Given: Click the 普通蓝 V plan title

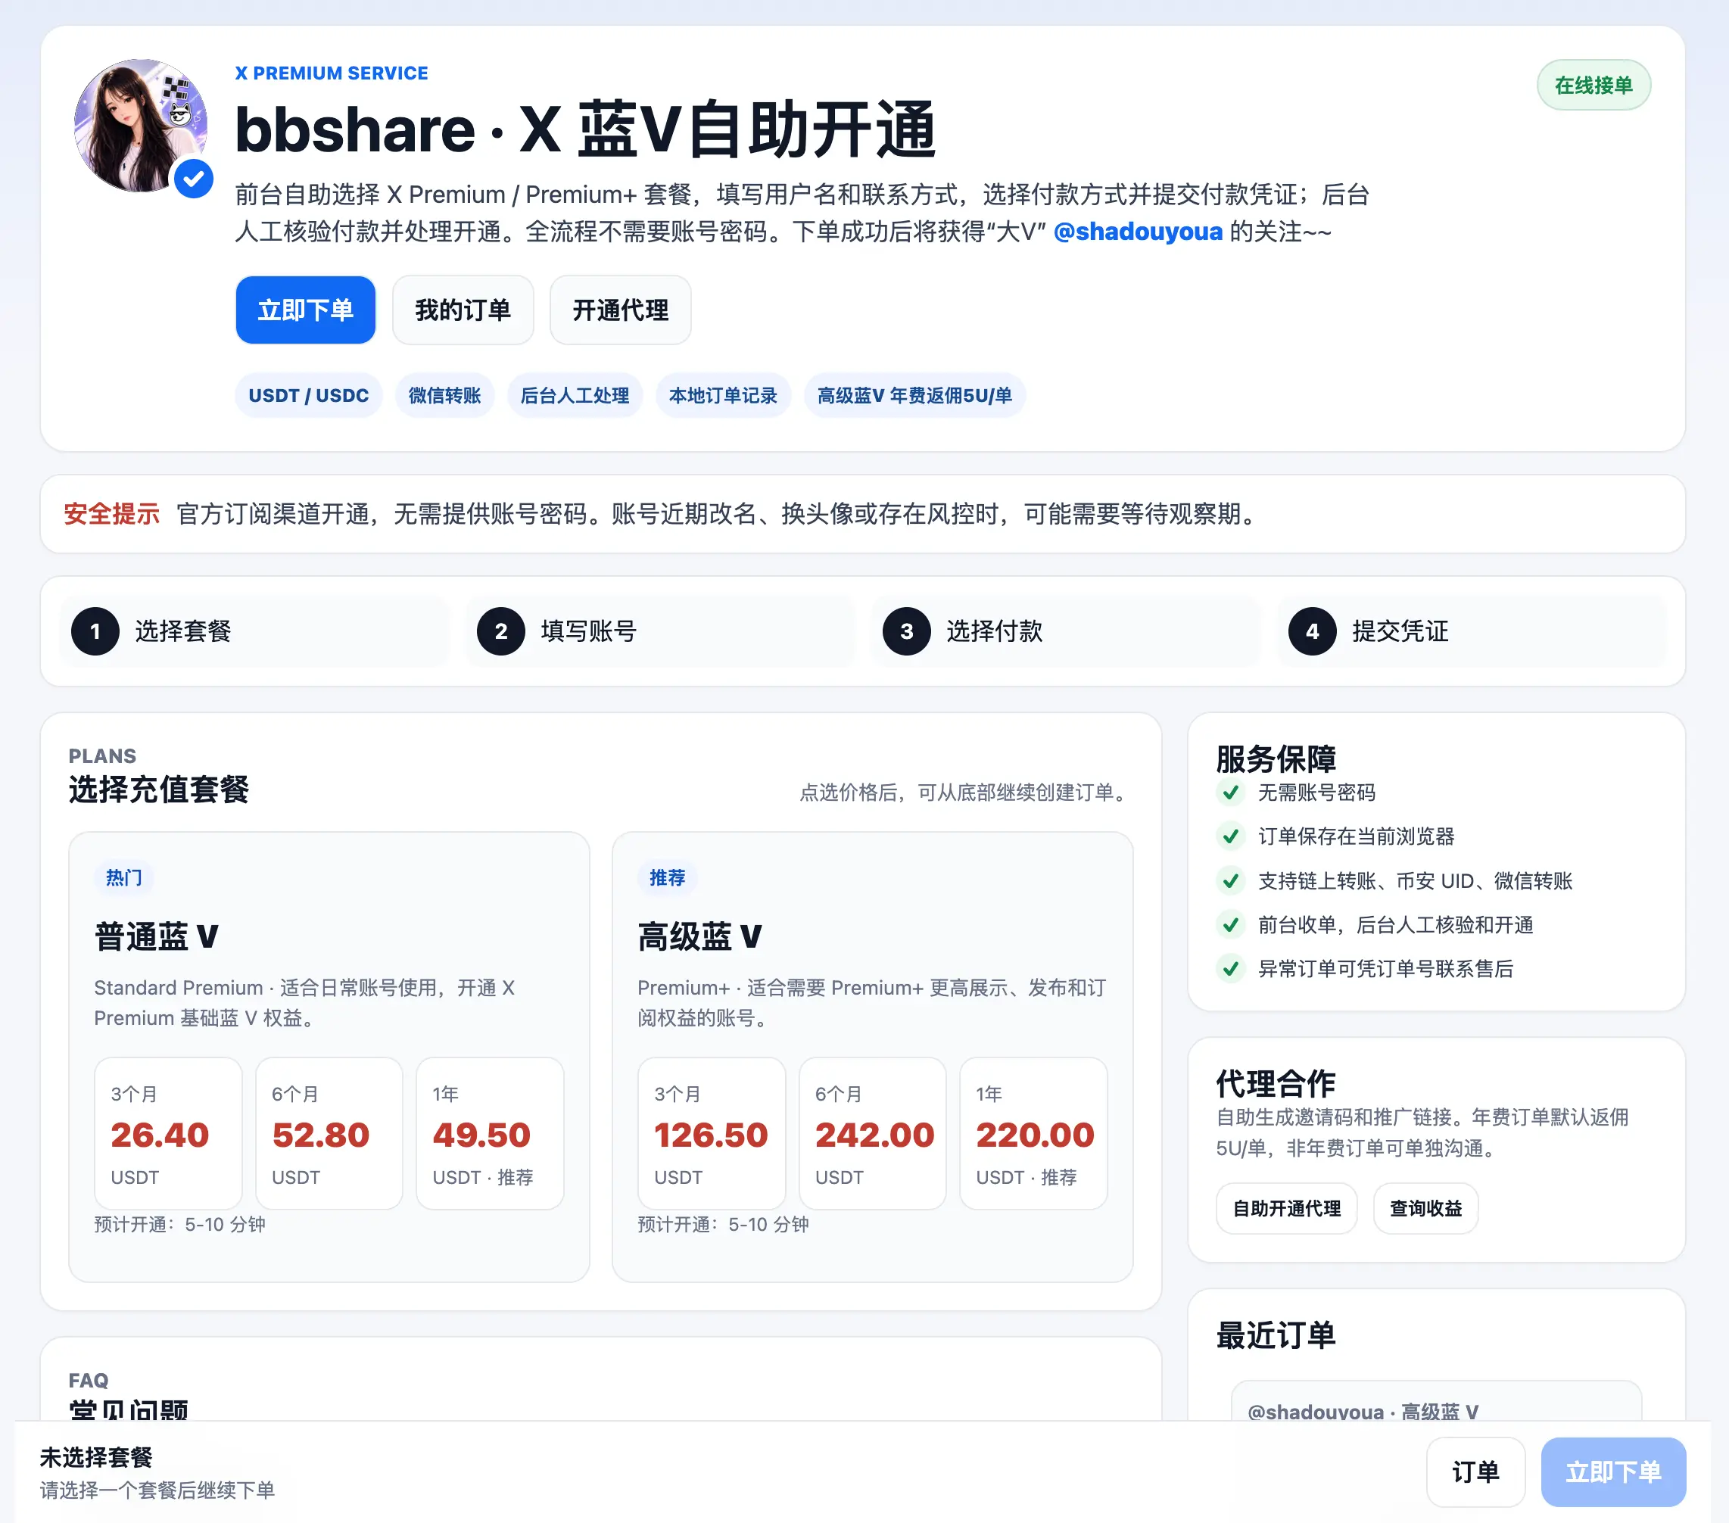Looking at the screenshot, I should pyautogui.click(x=157, y=937).
